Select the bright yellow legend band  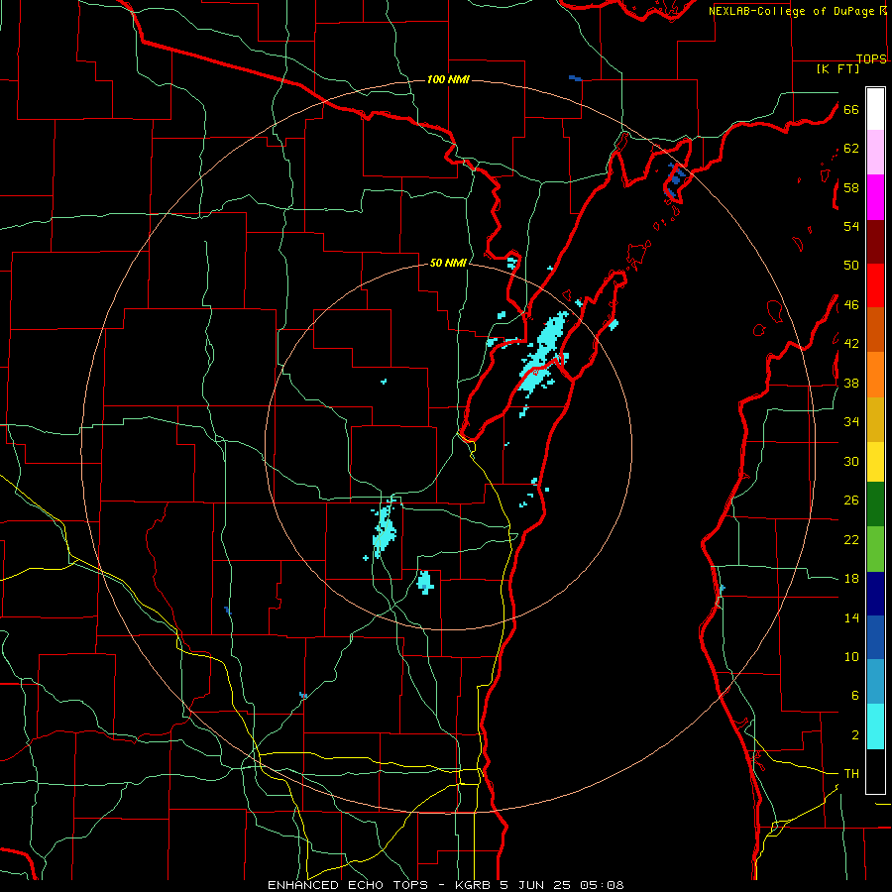pos(875,462)
